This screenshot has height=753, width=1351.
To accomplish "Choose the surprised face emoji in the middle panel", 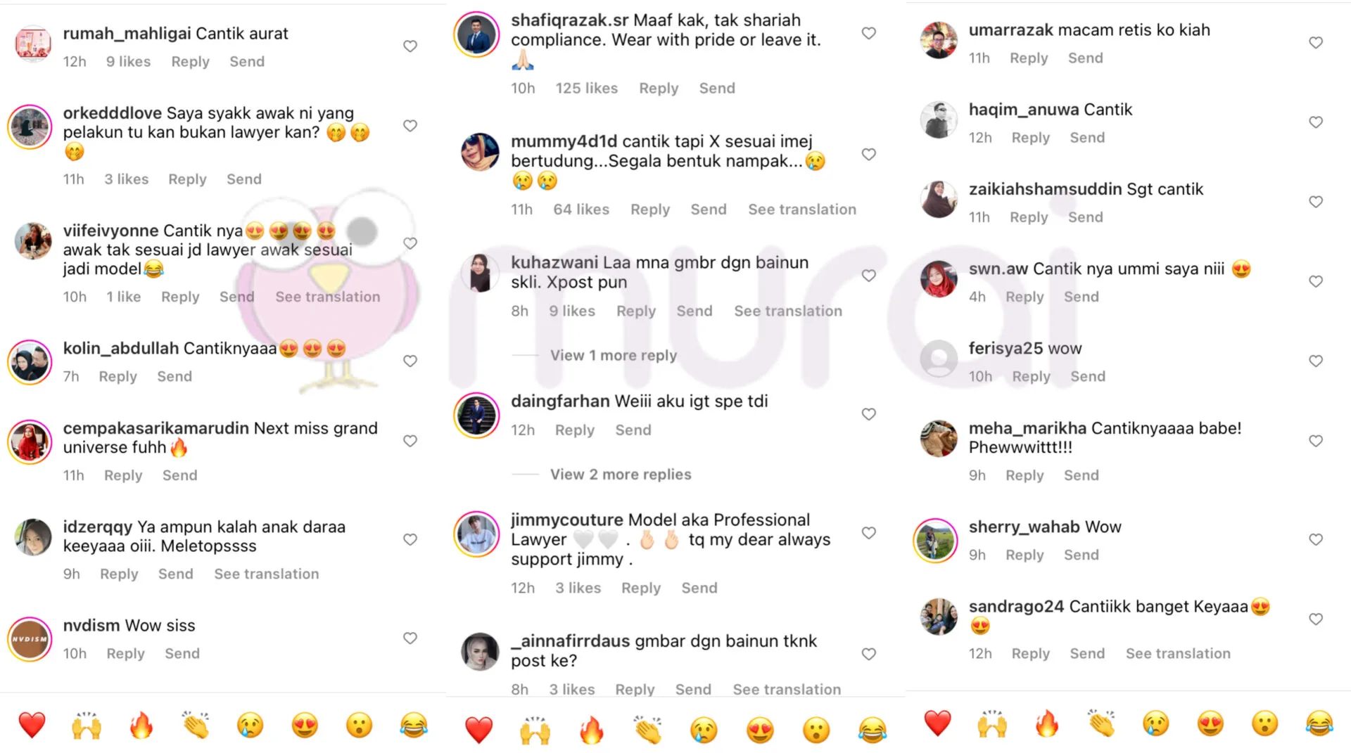I will click(816, 731).
